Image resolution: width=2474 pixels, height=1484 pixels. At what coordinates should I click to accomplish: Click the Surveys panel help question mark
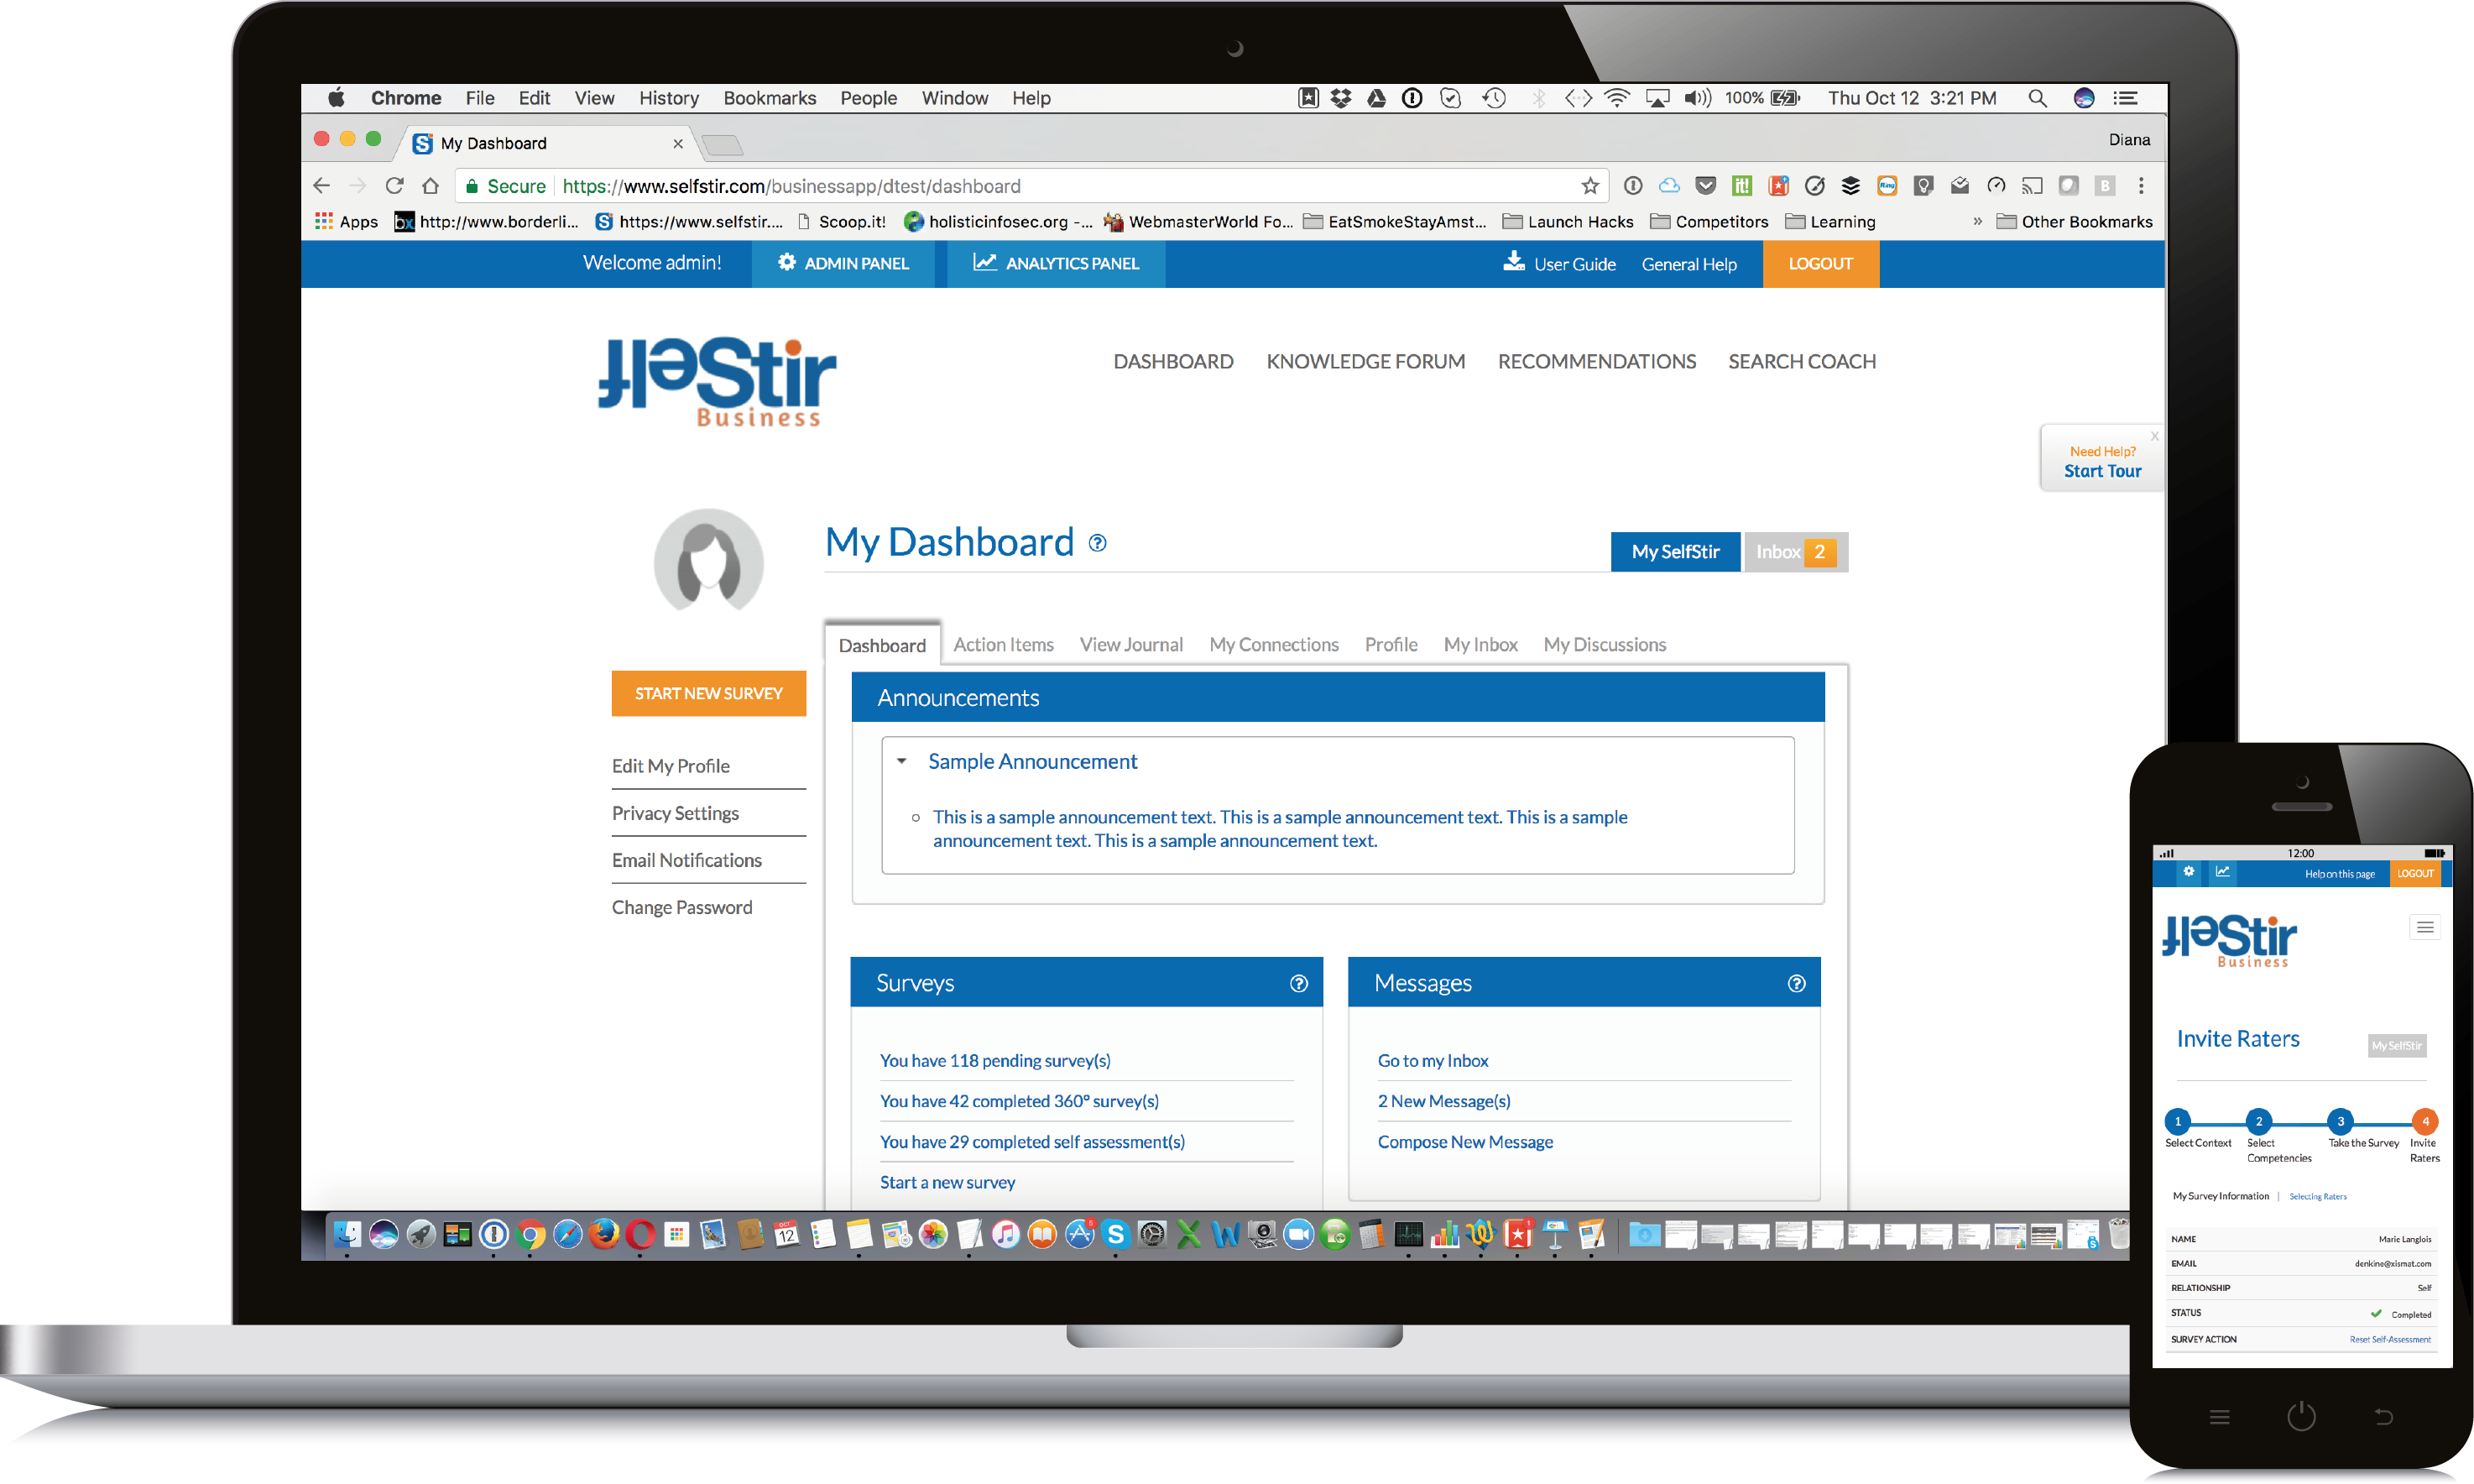1298,983
